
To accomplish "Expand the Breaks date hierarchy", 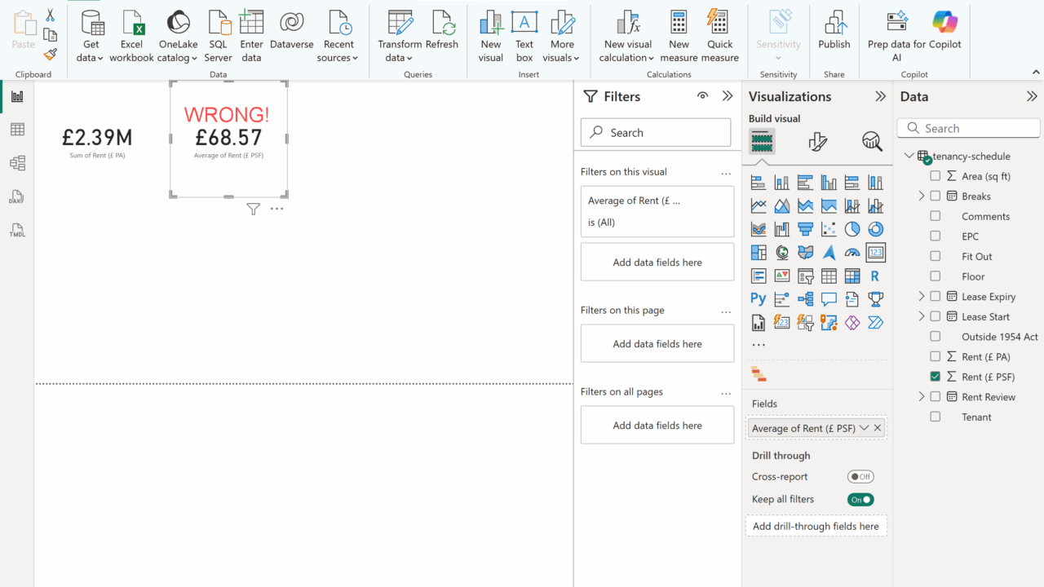I will [922, 196].
